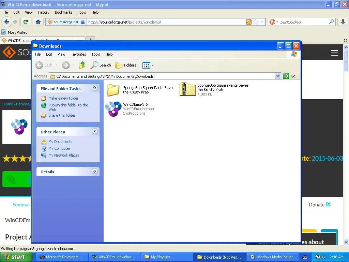Collapse the File and Folder Tasks panel

point(95,88)
